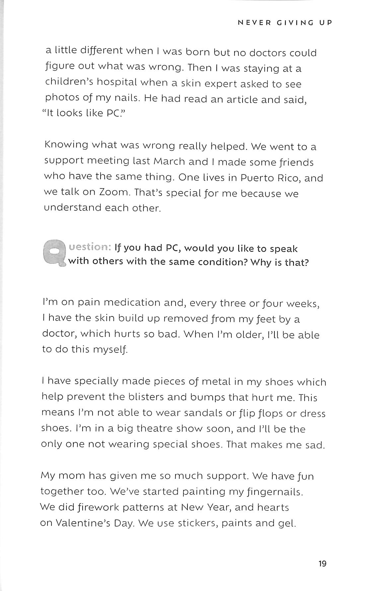Click the sentence "That makes me sad."
Screen dimensions: 365x591
coord(275,444)
